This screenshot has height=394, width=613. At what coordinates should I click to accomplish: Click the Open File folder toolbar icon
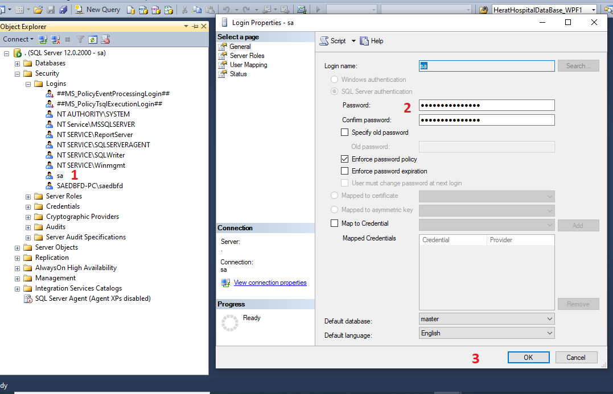(38, 10)
